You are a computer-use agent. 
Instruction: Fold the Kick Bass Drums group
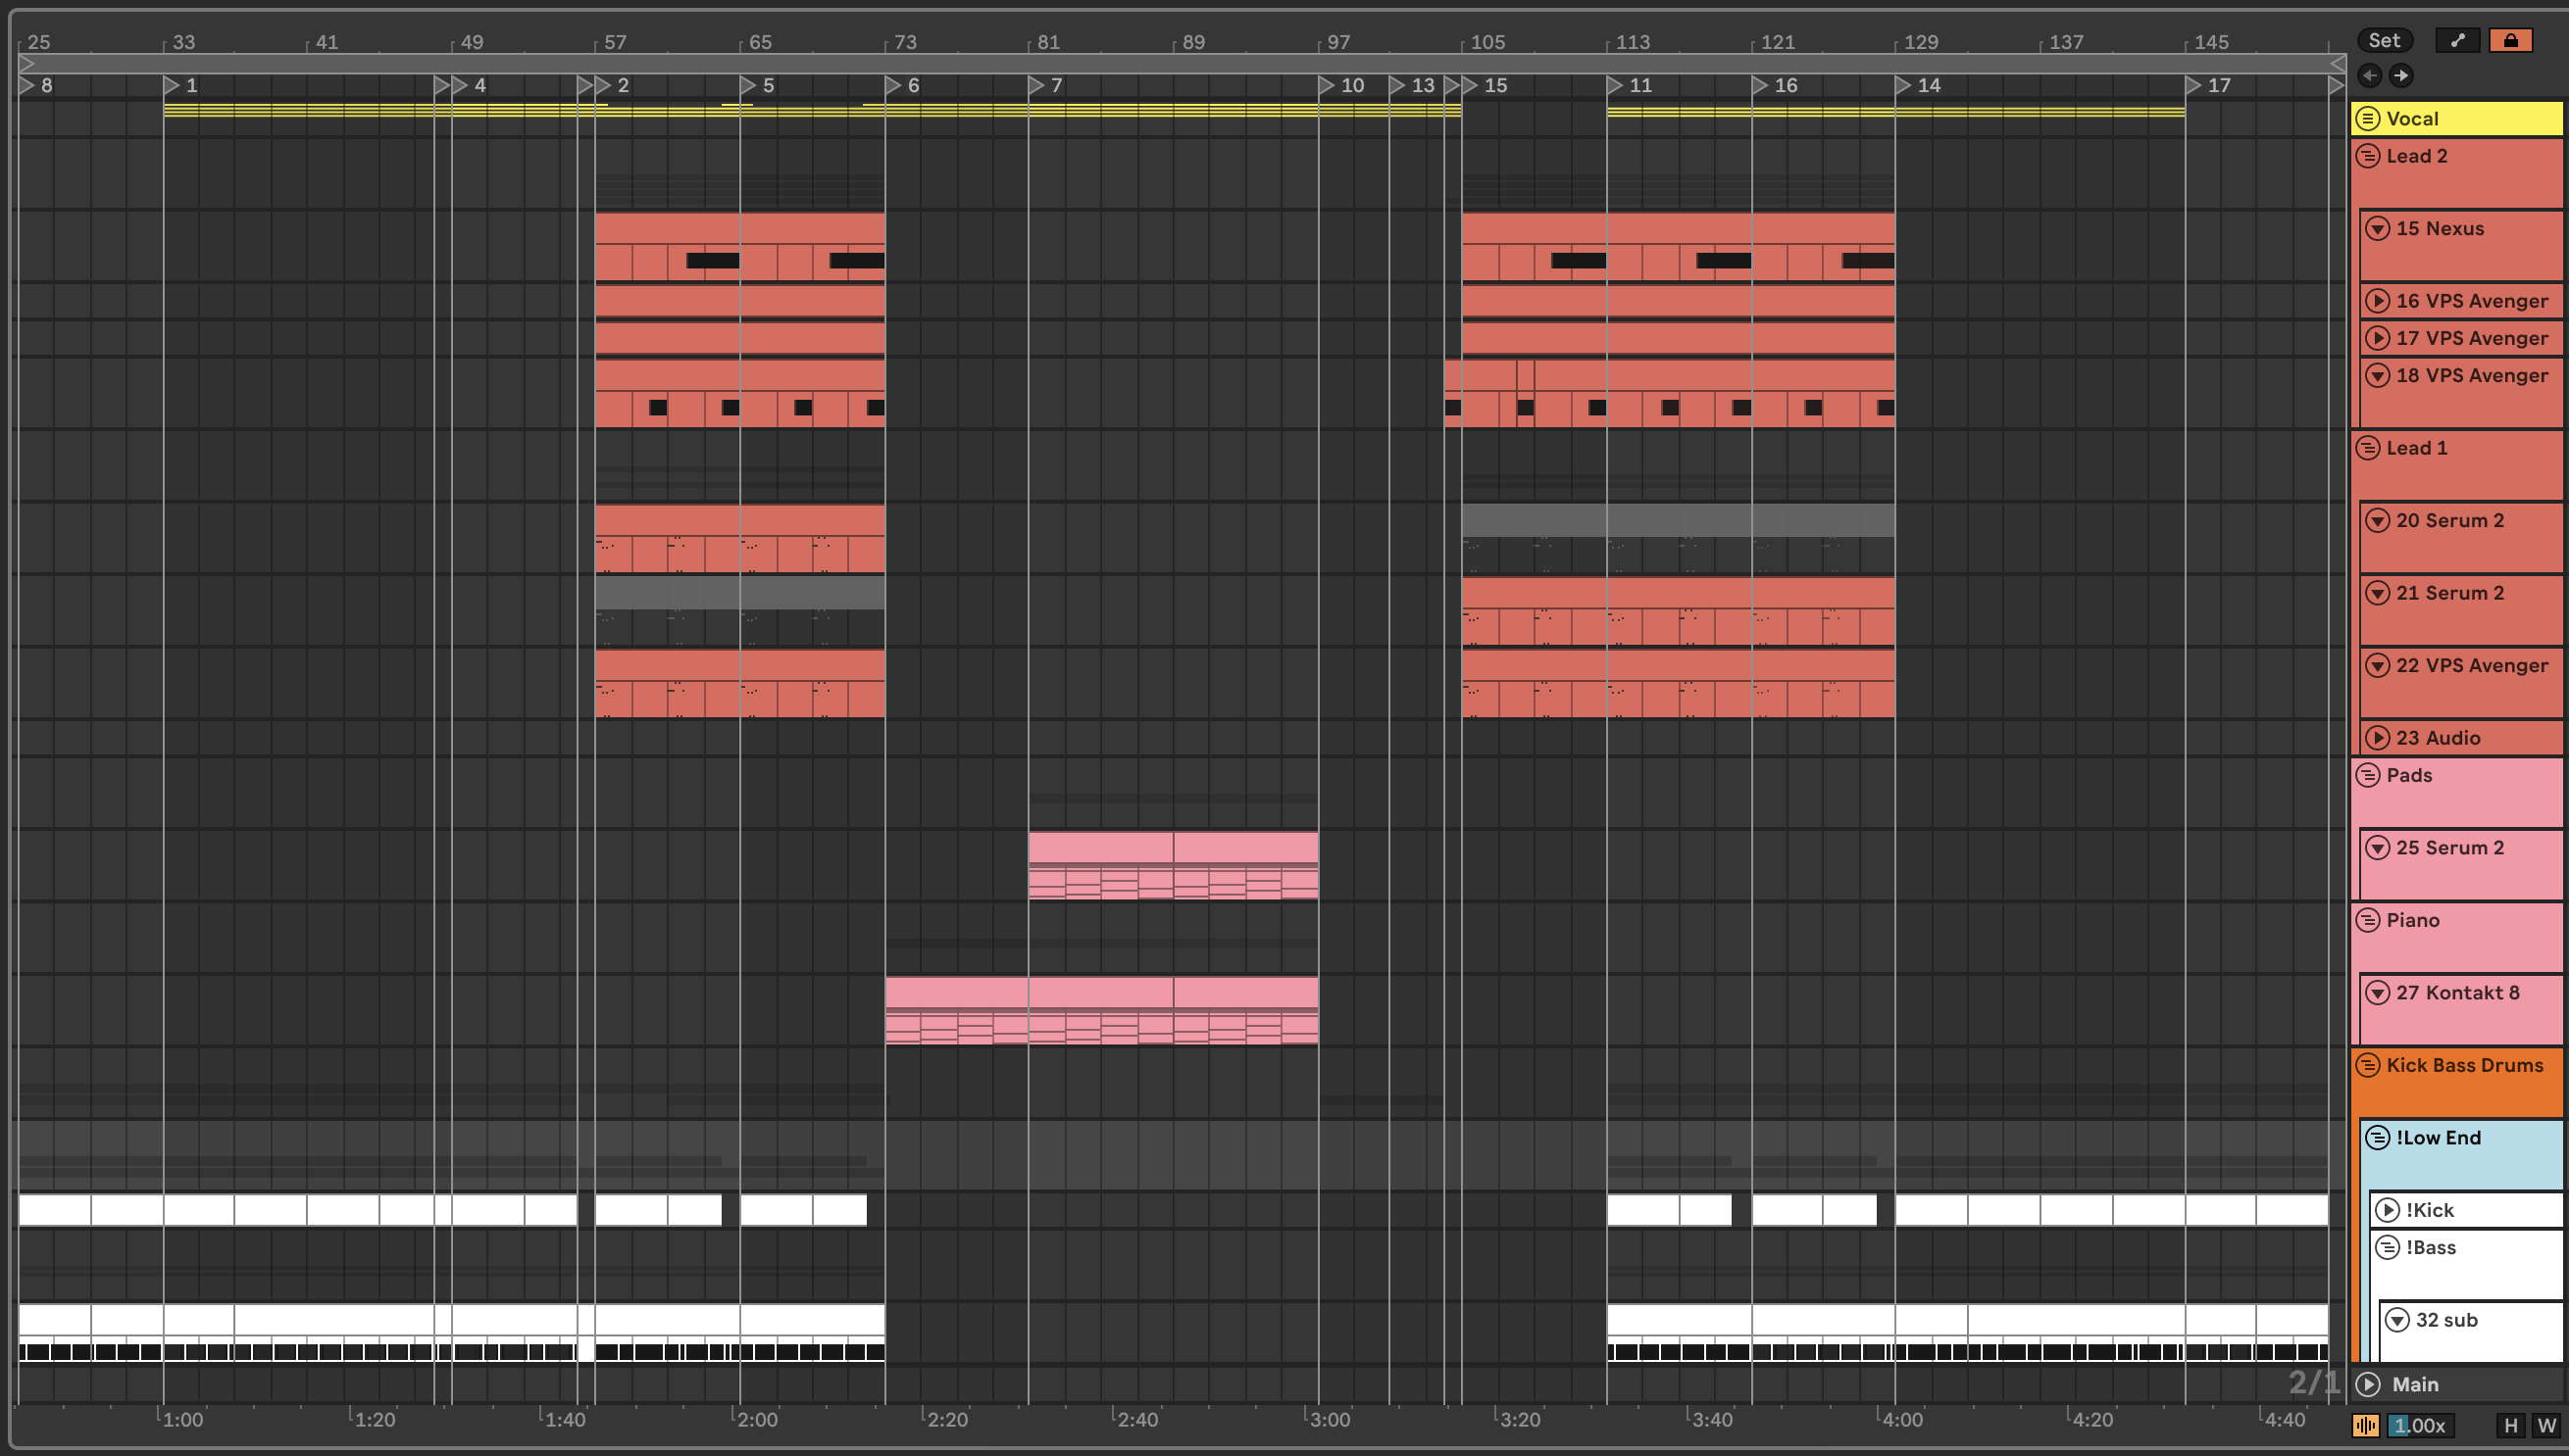(2368, 1065)
